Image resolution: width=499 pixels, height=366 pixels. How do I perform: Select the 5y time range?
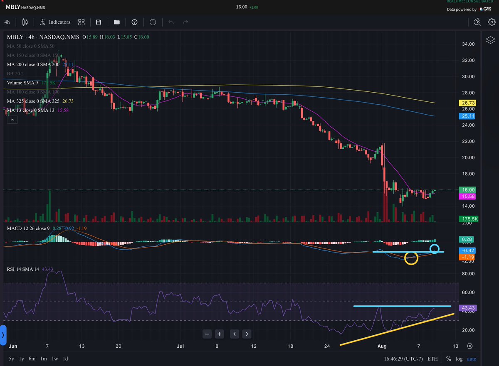point(11,359)
